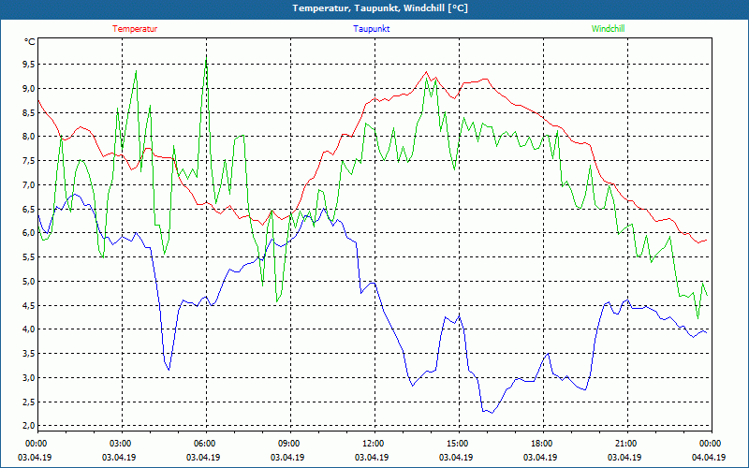Select the 21:00 time label on x-axis
This screenshot has height=468, width=749.
tap(625, 443)
